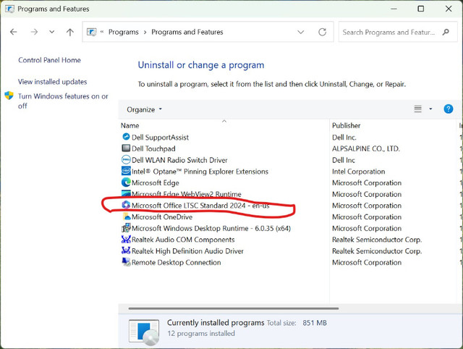
Task: Select the Programs breadcrumb
Action: [124, 32]
